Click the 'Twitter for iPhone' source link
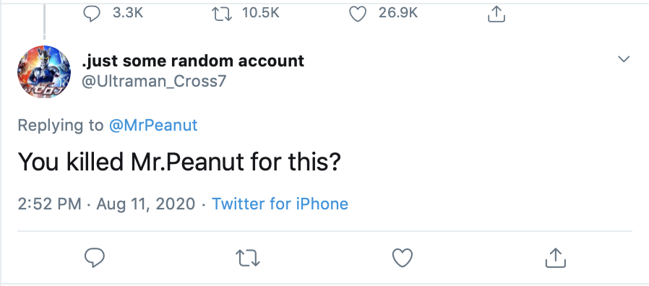This screenshot has height=286, width=649. (280, 204)
